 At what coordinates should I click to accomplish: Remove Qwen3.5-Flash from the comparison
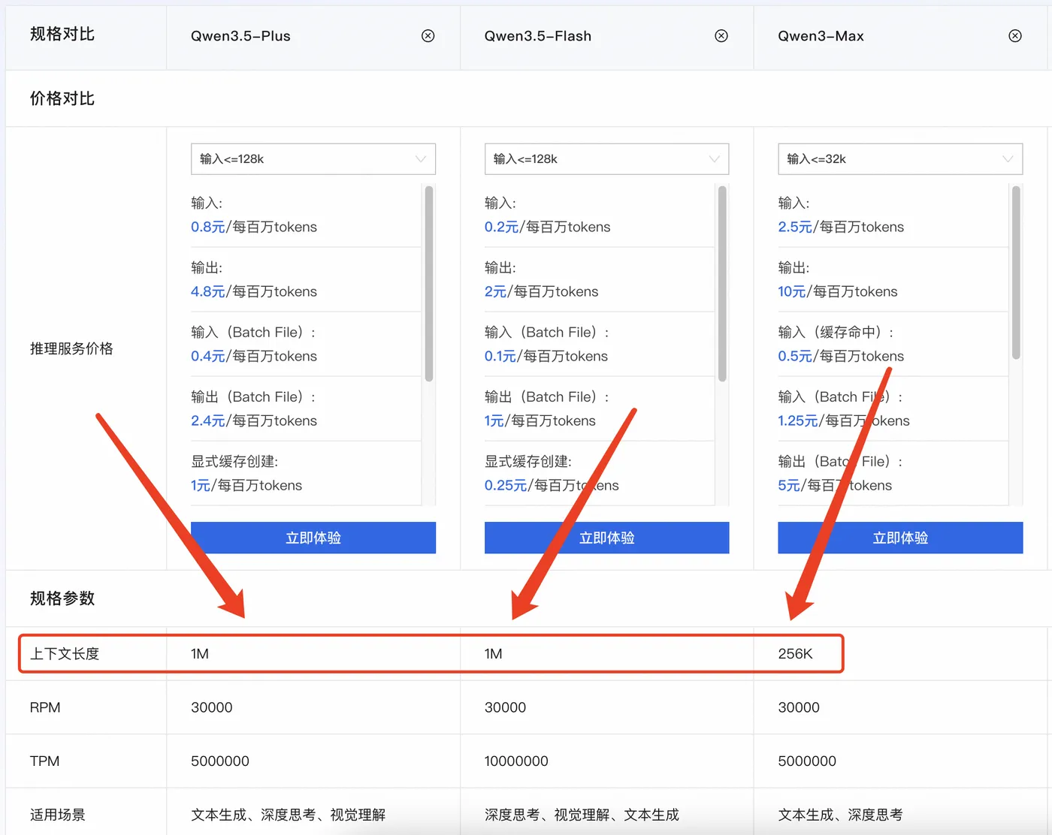click(721, 36)
